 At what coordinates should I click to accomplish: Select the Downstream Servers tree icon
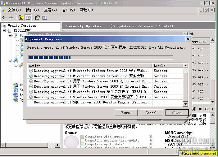pos(16,85)
